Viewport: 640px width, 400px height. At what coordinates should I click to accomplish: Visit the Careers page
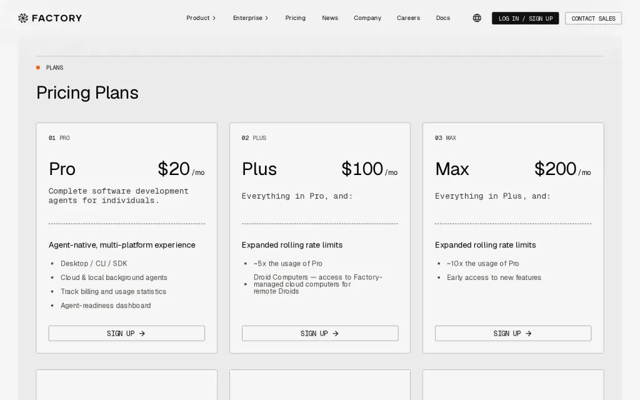[x=408, y=18]
